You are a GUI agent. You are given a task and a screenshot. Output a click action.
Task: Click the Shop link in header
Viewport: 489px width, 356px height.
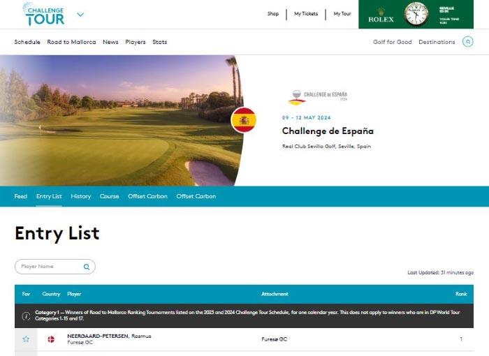coord(273,14)
